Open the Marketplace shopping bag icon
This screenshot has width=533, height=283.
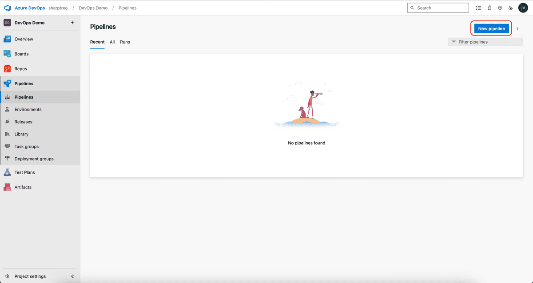point(489,8)
